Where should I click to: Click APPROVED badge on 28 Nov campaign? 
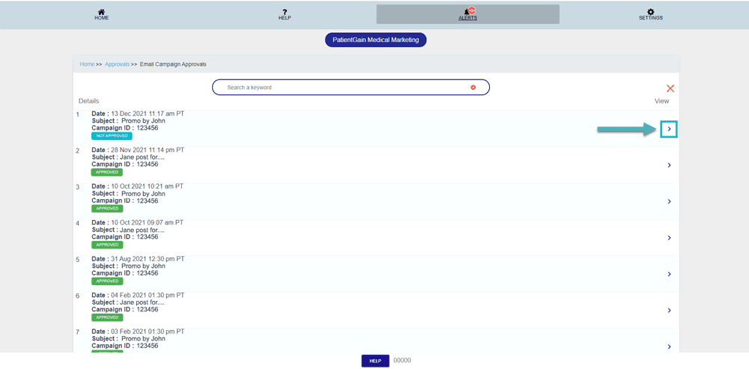tap(106, 172)
